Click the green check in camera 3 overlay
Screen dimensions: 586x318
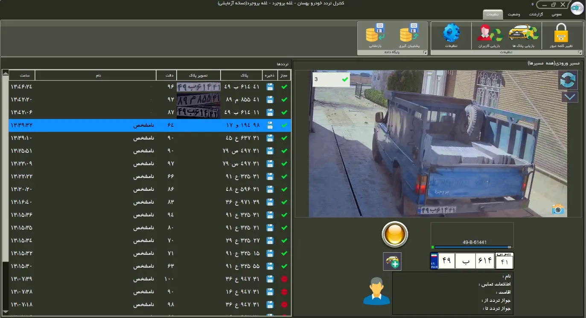(345, 79)
